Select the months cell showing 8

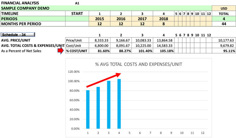164,24
